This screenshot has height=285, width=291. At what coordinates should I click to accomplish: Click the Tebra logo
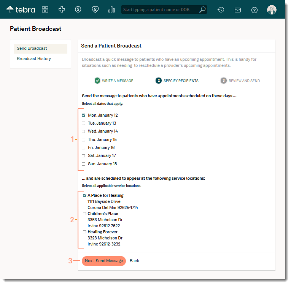click(21, 9)
